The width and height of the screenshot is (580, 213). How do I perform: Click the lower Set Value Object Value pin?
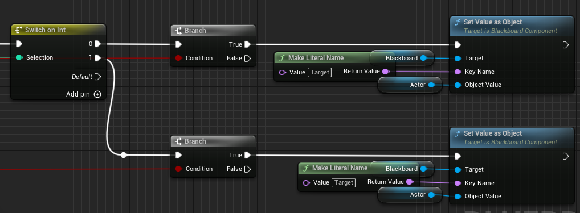[x=458, y=197]
